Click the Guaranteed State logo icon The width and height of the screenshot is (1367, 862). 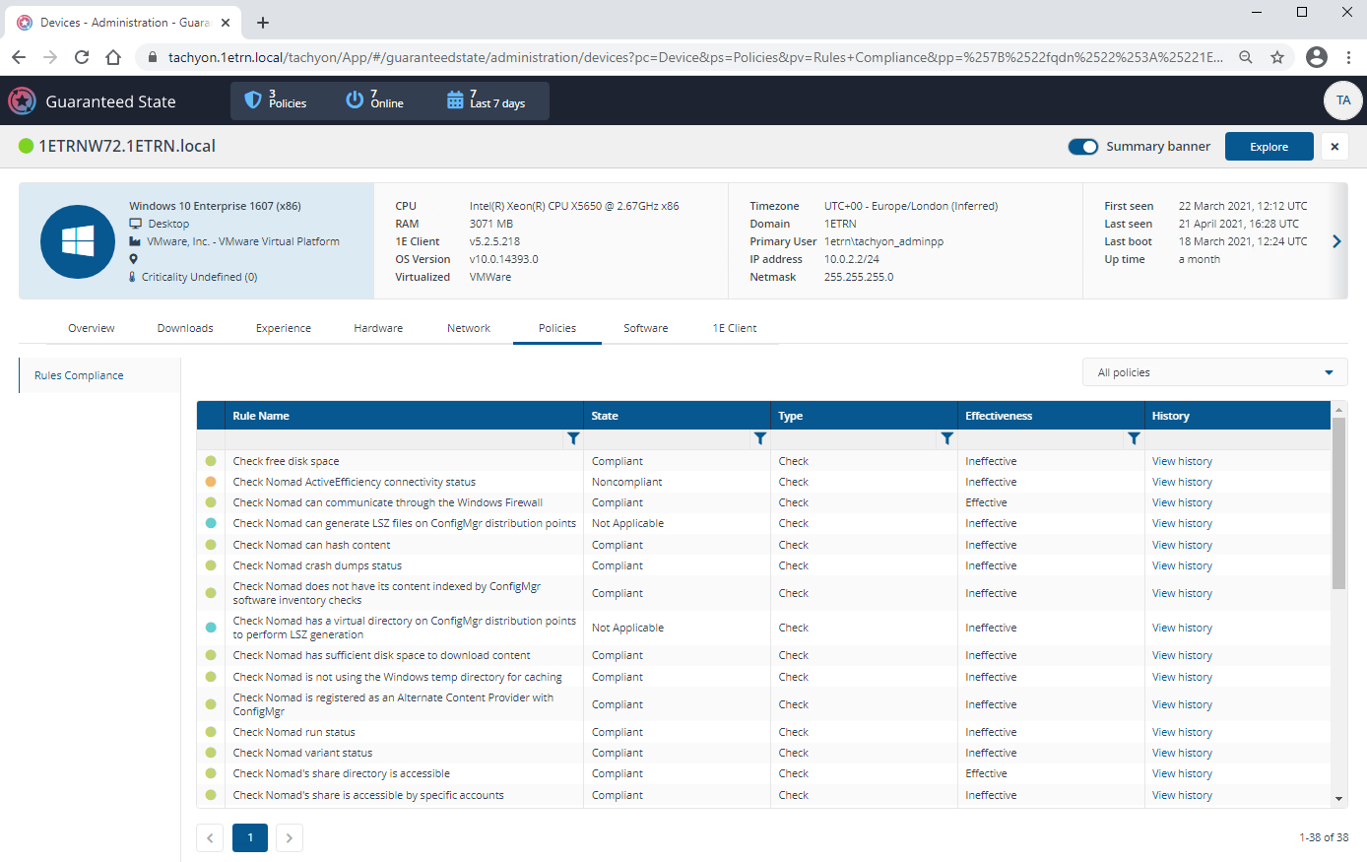point(22,100)
